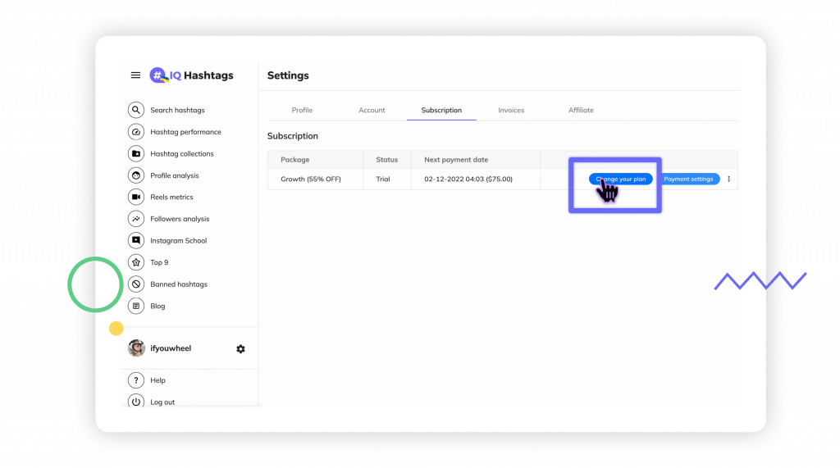Click the Followers analysis chart icon

(136, 219)
